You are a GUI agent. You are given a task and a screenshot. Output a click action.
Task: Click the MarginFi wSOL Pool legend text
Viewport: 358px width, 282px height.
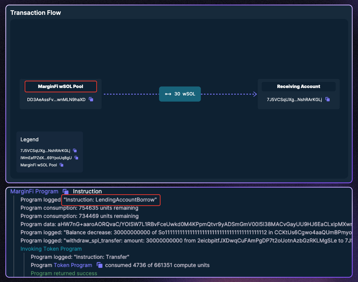click(39, 165)
